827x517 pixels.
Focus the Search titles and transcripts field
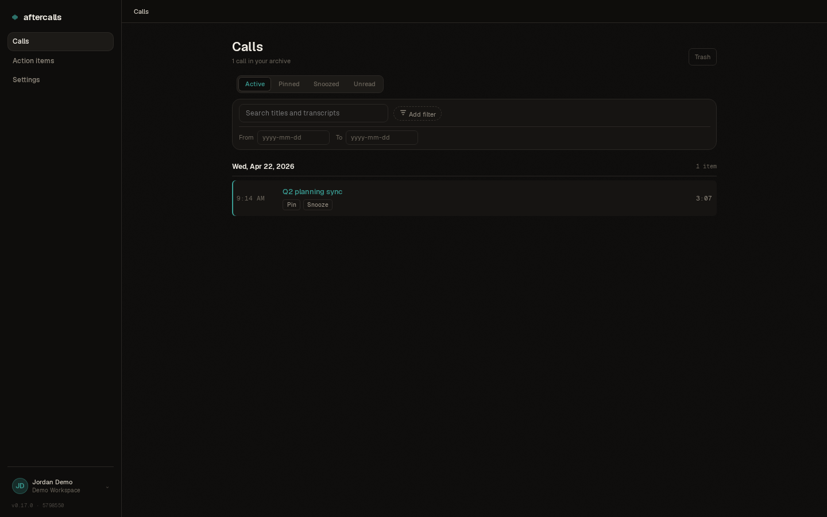(x=314, y=113)
